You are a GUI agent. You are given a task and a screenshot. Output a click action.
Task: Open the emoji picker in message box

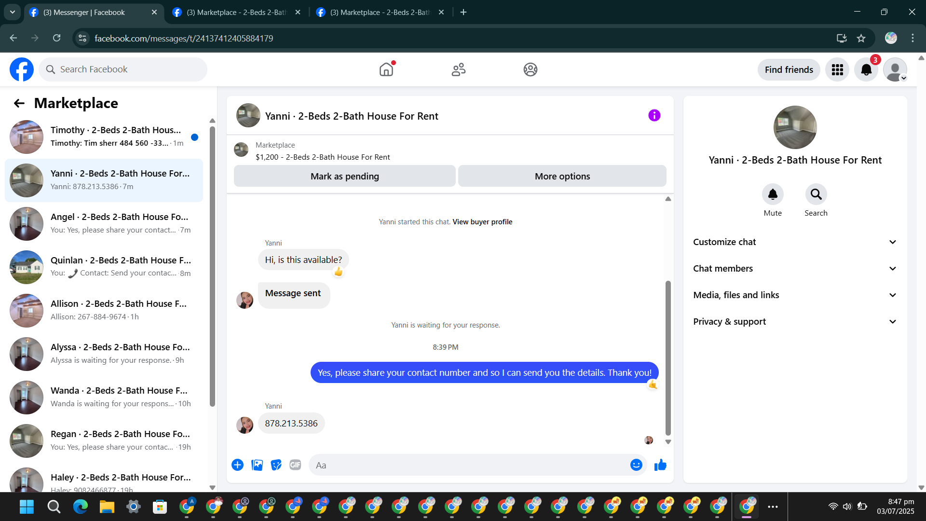tap(636, 465)
